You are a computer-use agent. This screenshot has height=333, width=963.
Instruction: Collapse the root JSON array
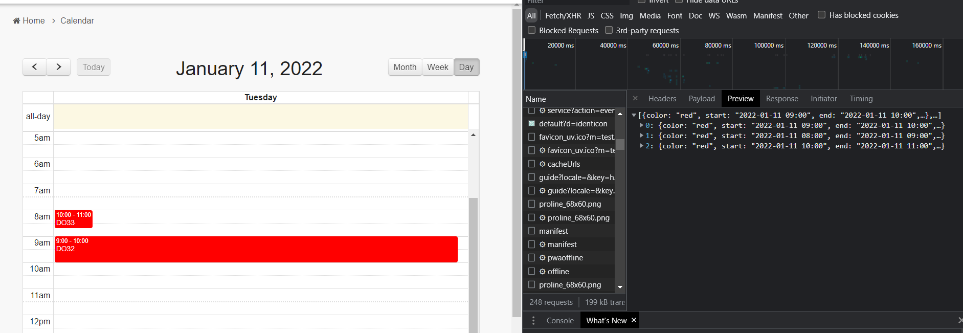pyautogui.click(x=634, y=116)
